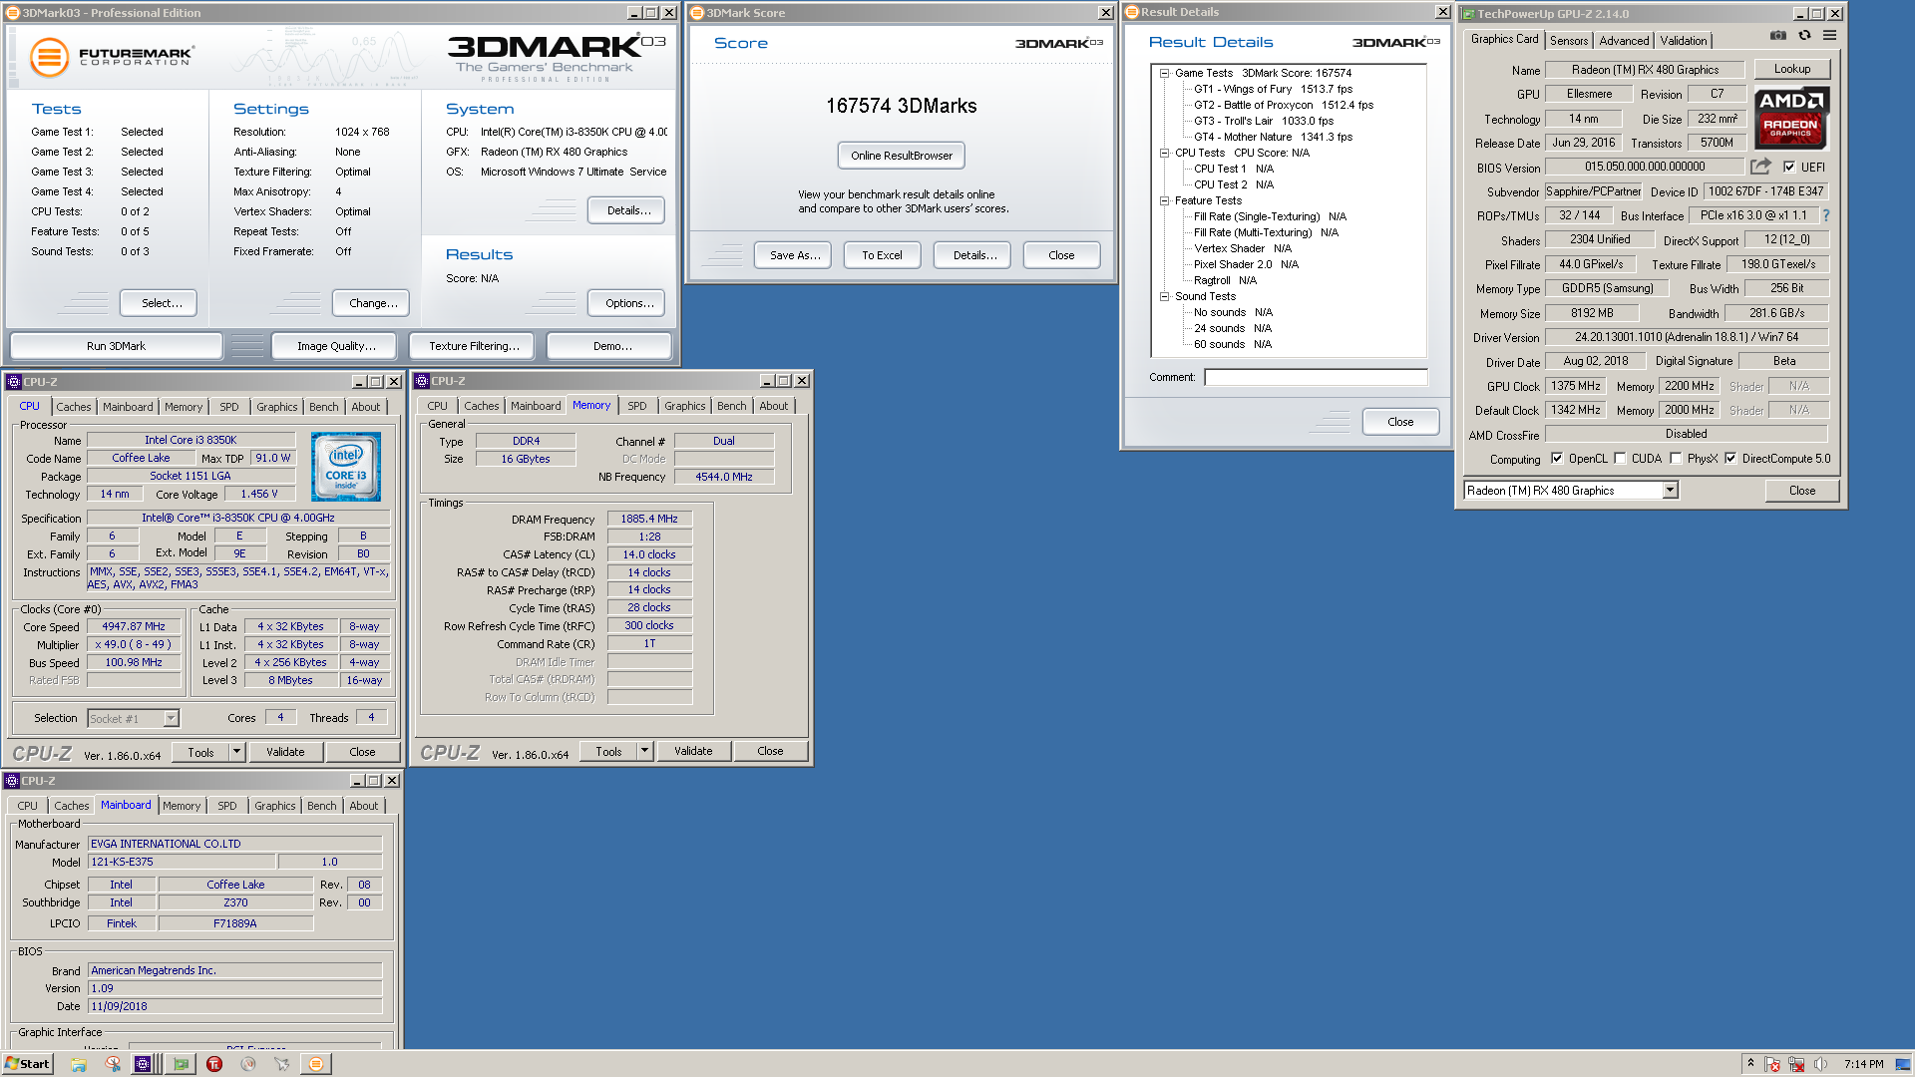This screenshot has height=1077, width=1915.
Task: Open SPD tab in CPU-Z Memory window
Action: click(x=637, y=406)
